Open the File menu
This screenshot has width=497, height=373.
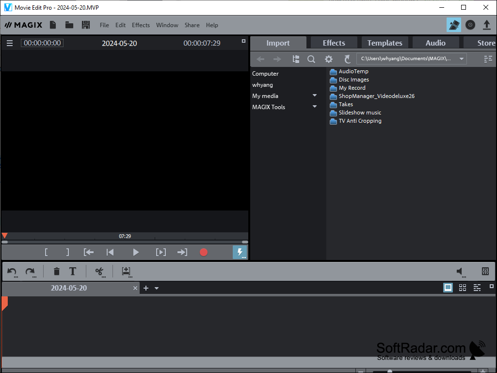point(104,25)
